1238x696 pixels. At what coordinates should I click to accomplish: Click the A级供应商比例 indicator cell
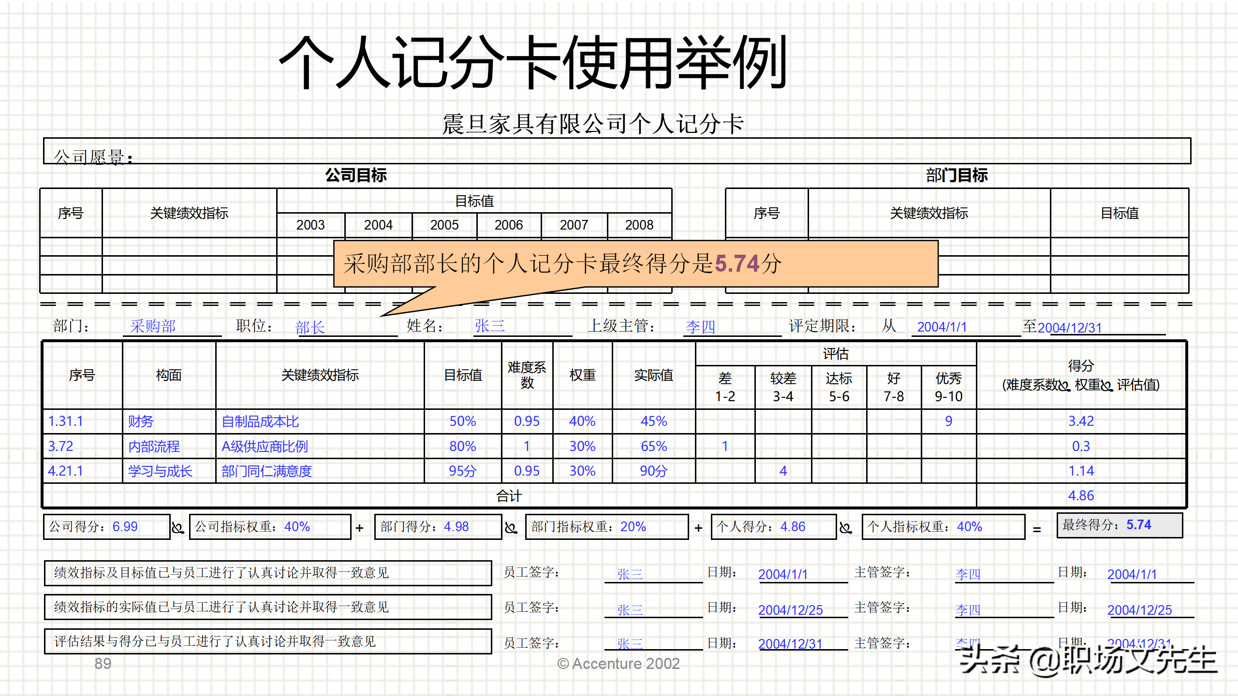(x=265, y=446)
